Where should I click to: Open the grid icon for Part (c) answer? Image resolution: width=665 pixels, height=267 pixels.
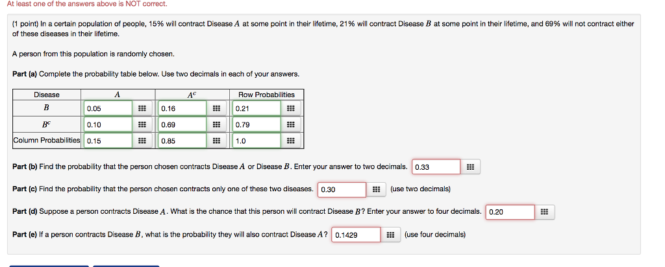(x=376, y=189)
